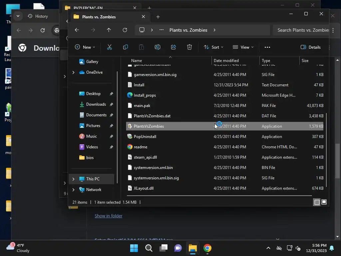This screenshot has height=256, width=341.
Task: Expand the OneDrive tree node
Action: pyautogui.click(x=74, y=72)
